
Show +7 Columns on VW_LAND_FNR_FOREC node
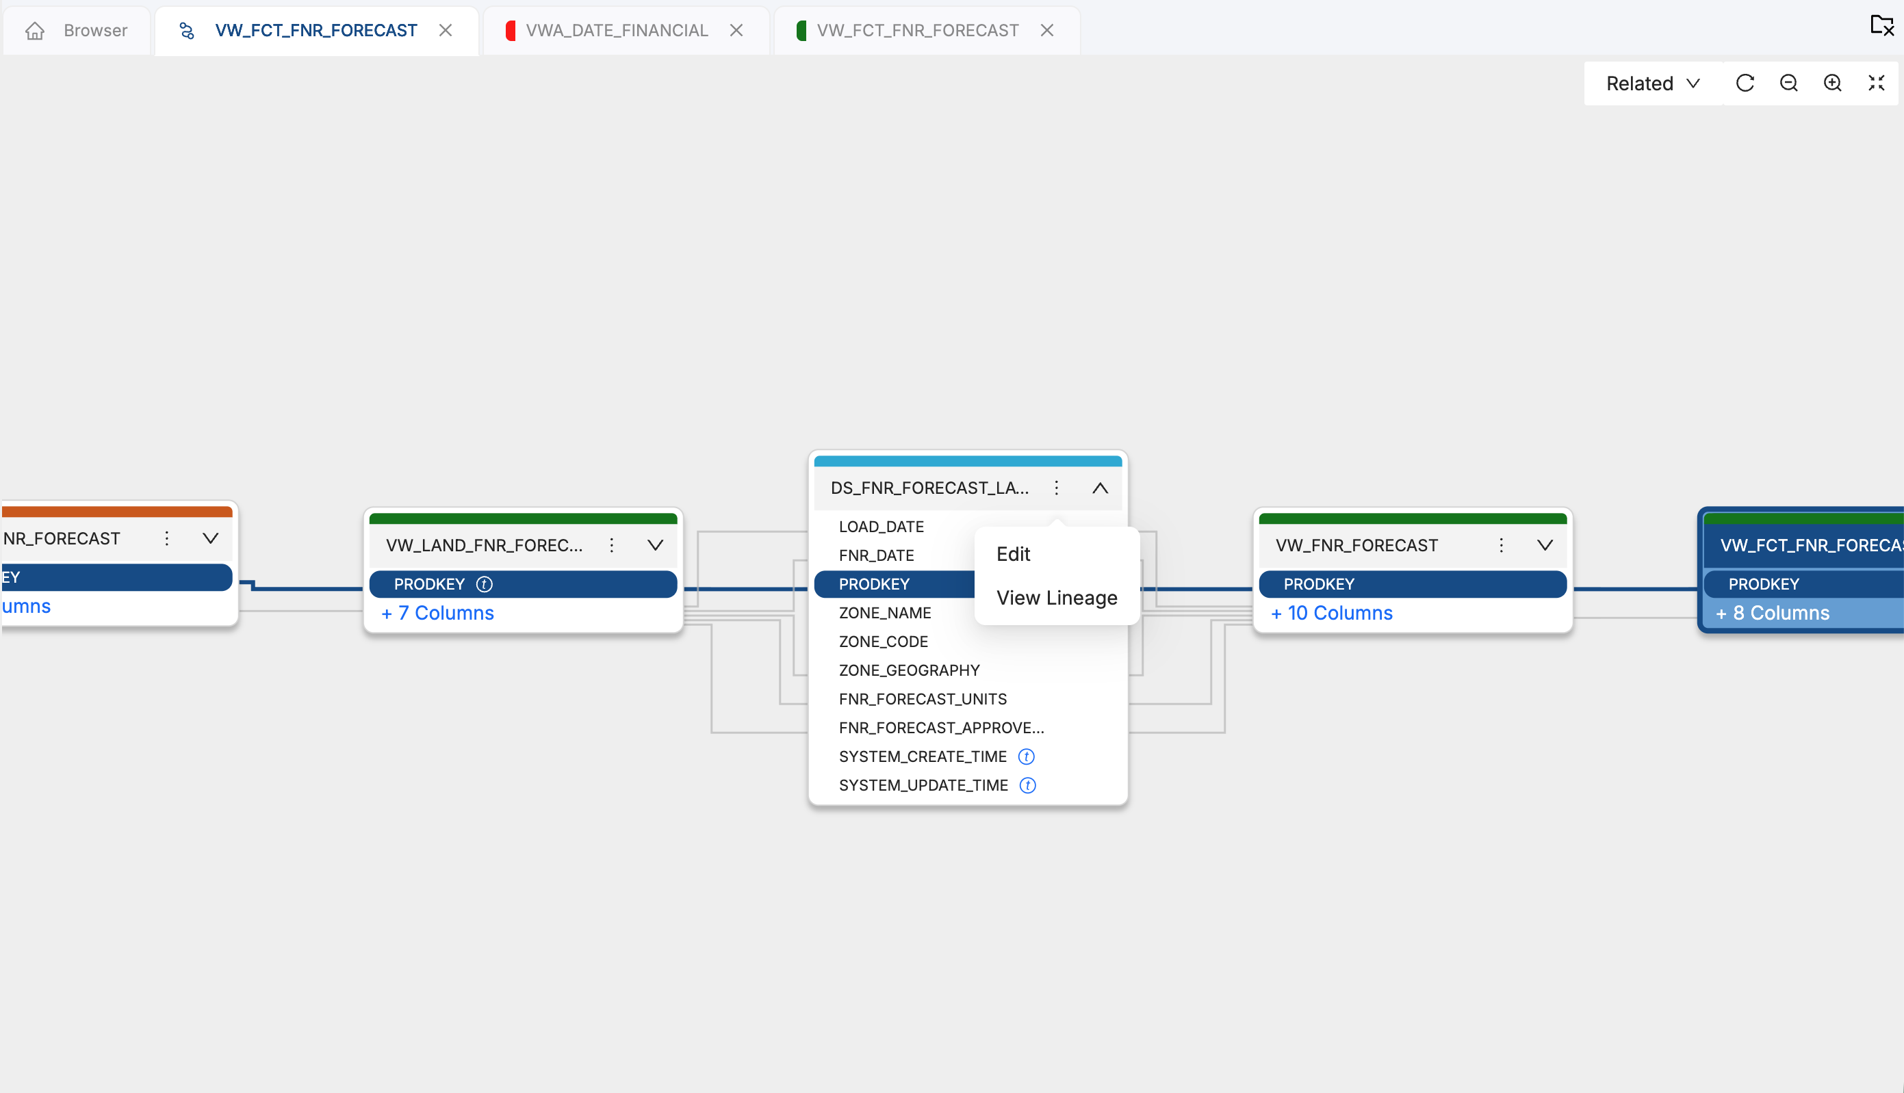(438, 613)
